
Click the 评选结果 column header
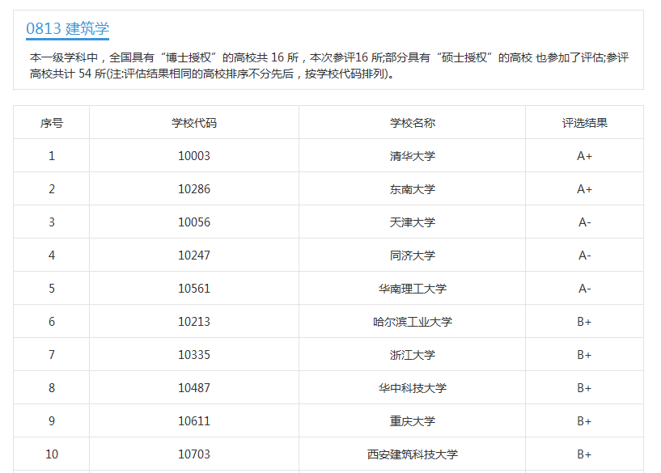click(585, 123)
